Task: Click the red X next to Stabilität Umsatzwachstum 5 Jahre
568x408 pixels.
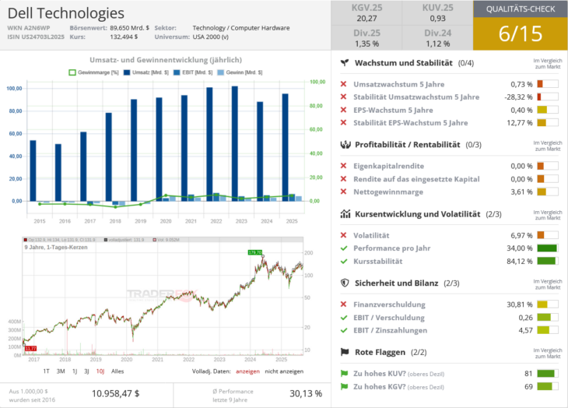Action: click(x=343, y=97)
